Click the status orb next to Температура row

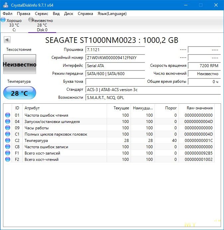click(8, 141)
